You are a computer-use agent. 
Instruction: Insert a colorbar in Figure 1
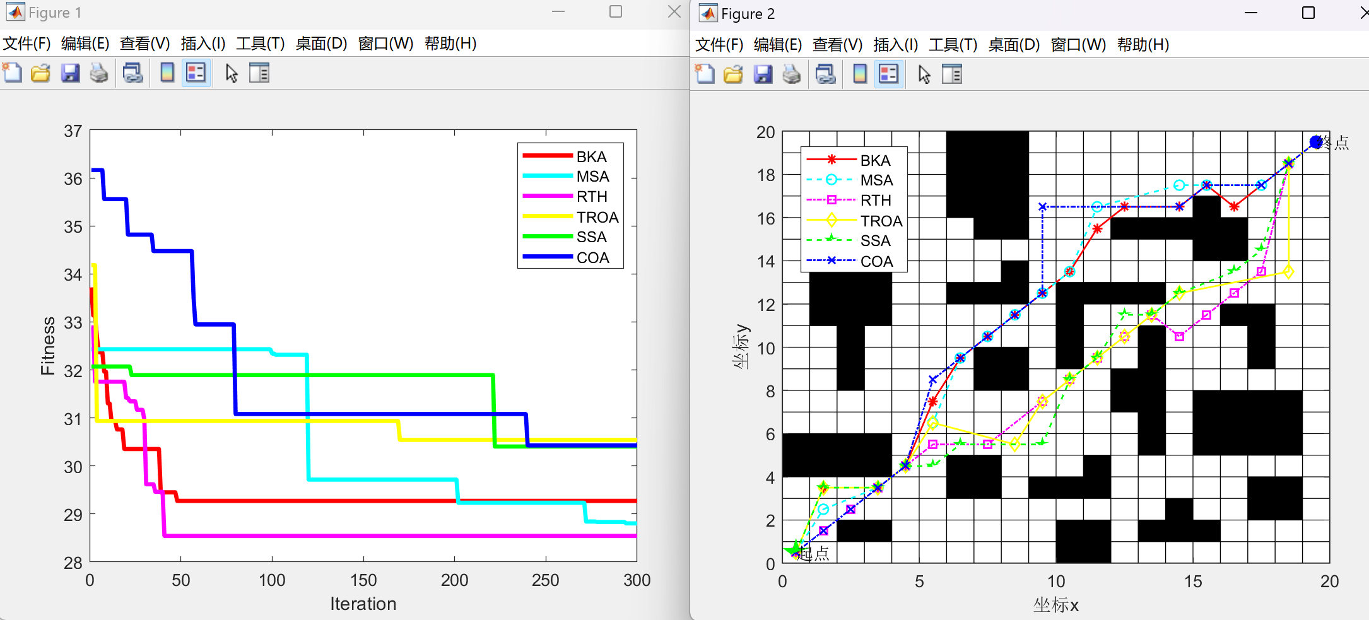(x=167, y=73)
